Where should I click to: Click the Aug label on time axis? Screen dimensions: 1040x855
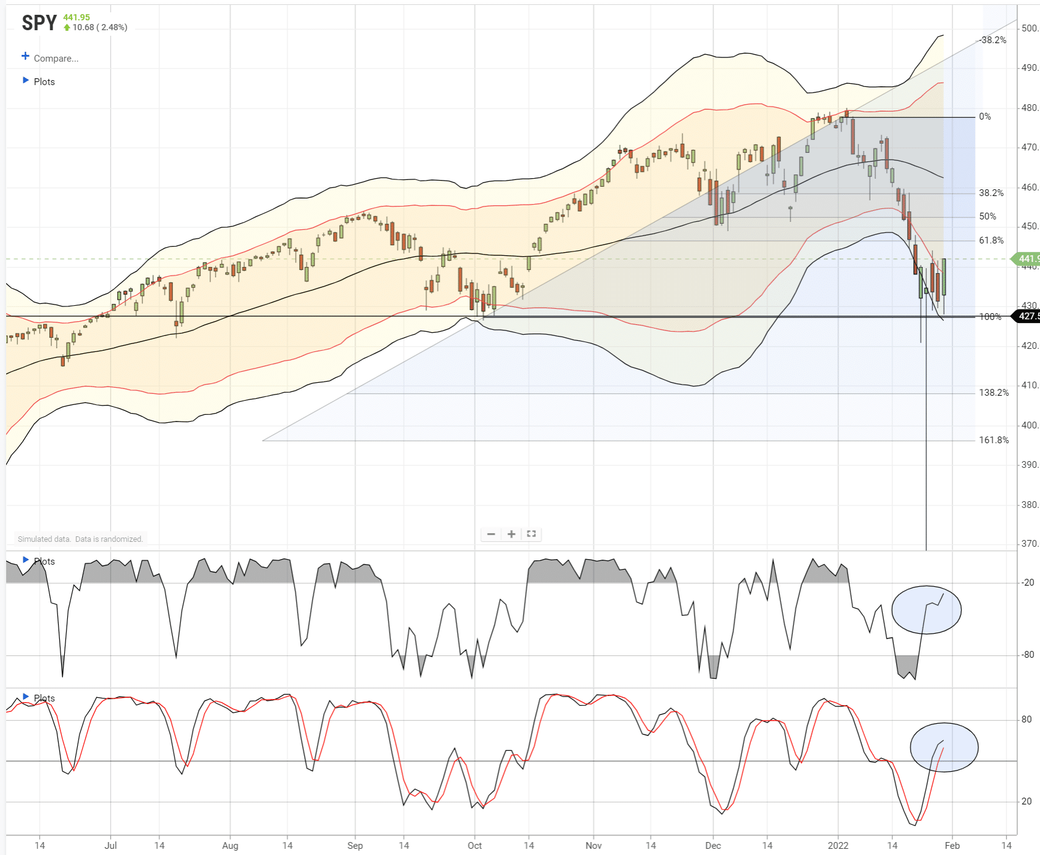(230, 845)
